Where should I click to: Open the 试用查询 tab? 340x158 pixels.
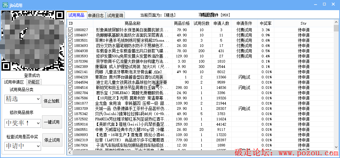tap(115, 15)
